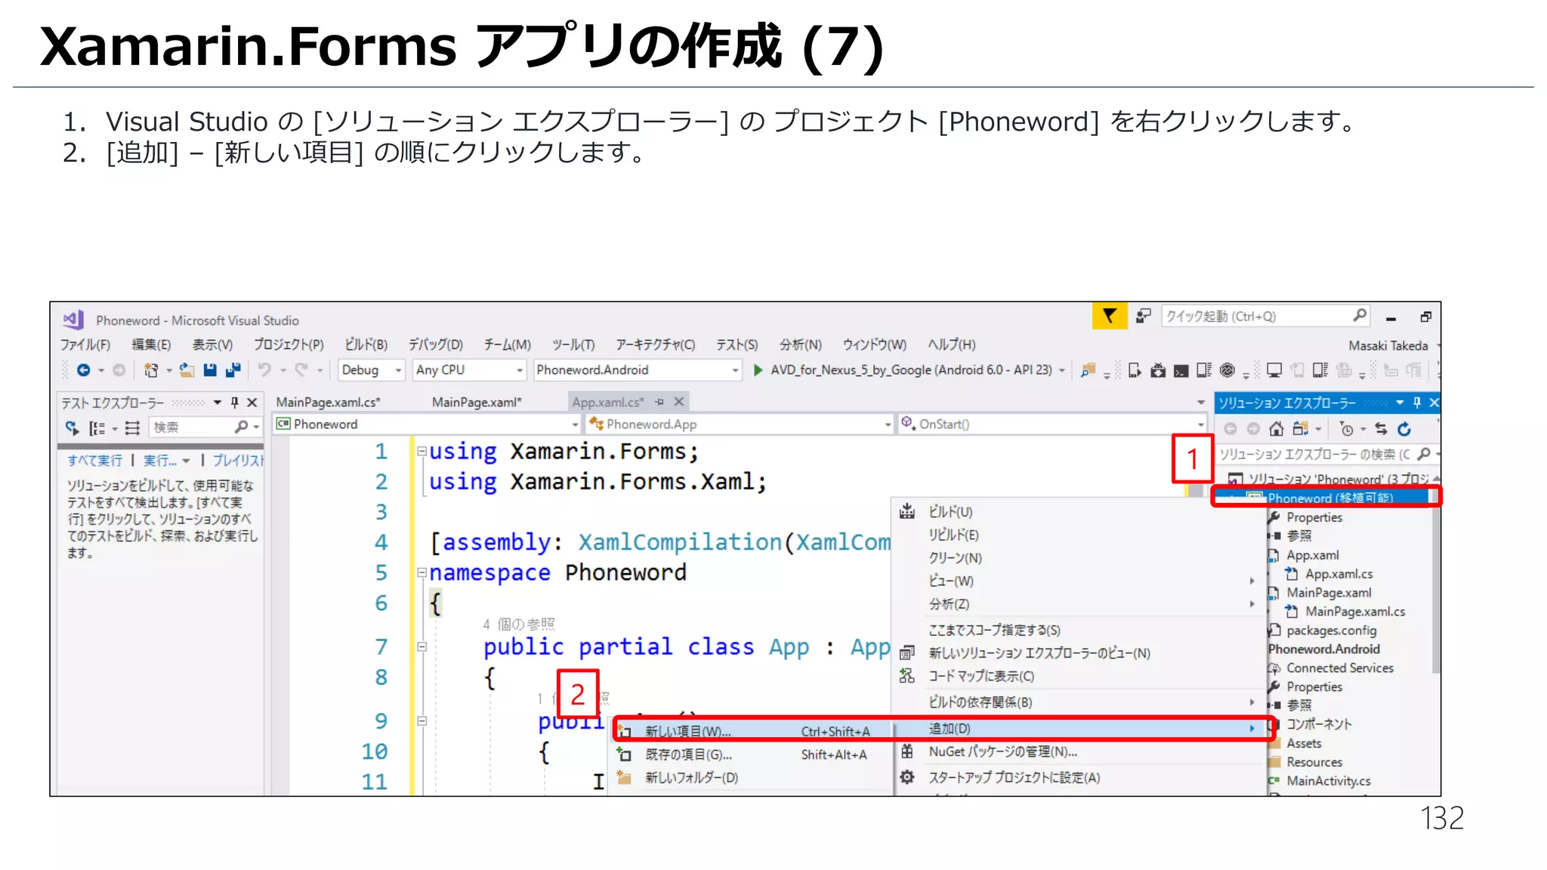This screenshot has width=1547, height=870.
Task: Toggle auto-hide pin on Solution Explorer panel
Action: point(1417,403)
